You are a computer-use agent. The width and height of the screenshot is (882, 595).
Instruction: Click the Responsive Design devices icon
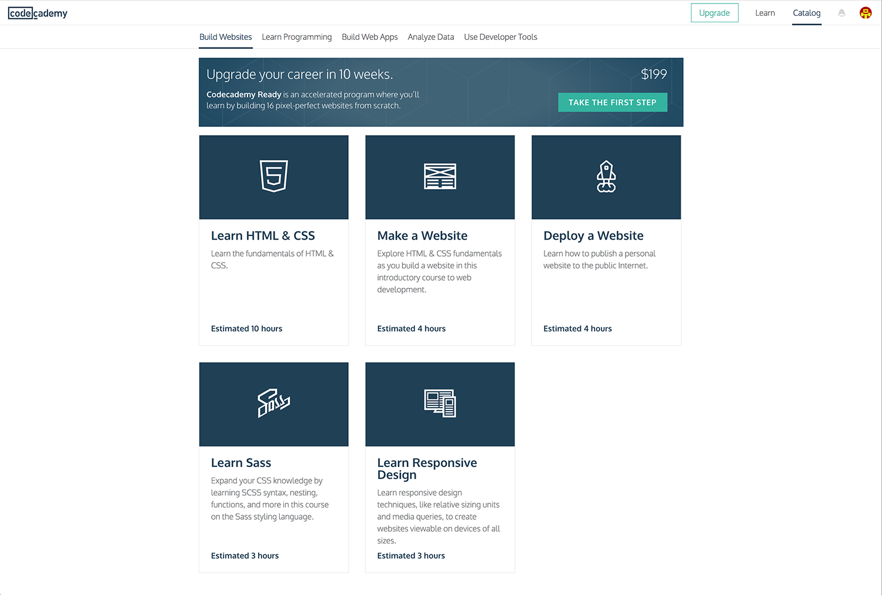click(x=440, y=404)
